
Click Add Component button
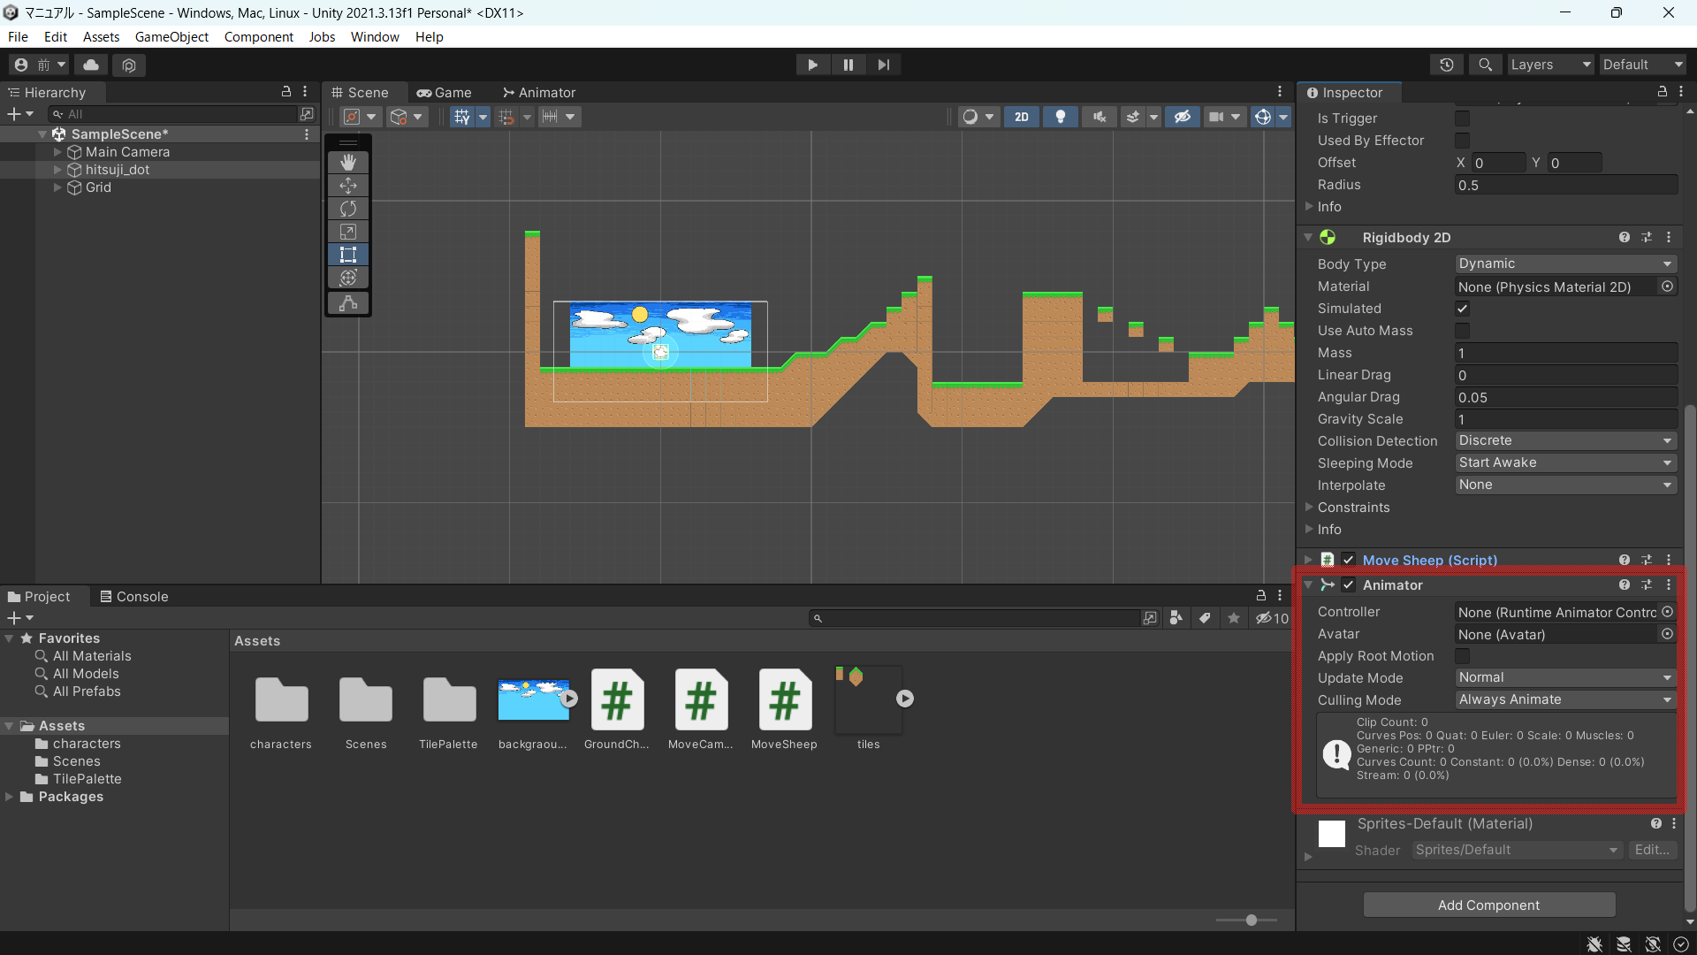1489,905
